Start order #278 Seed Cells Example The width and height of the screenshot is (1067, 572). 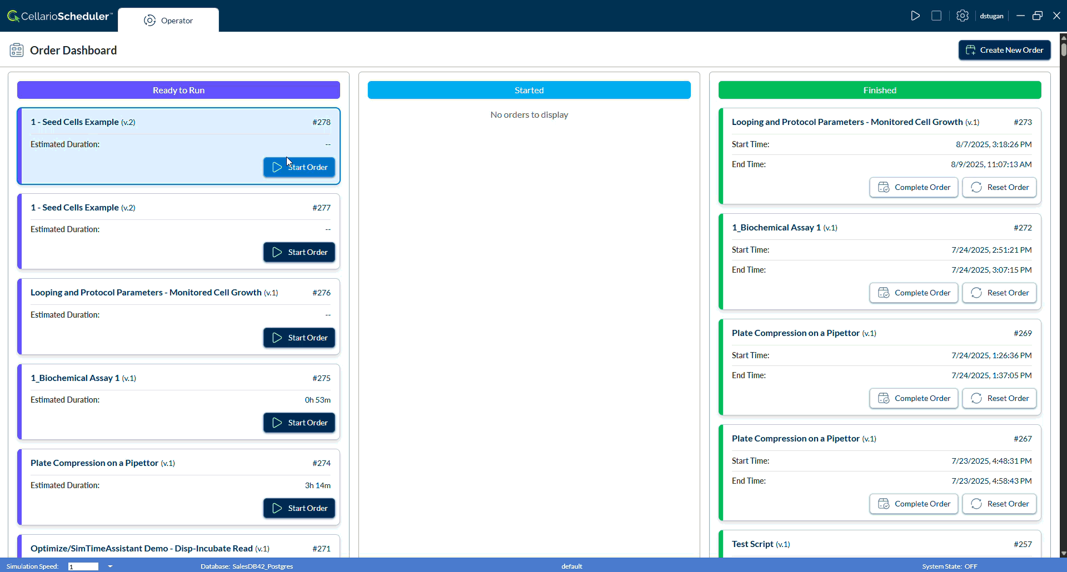[299, 167]
